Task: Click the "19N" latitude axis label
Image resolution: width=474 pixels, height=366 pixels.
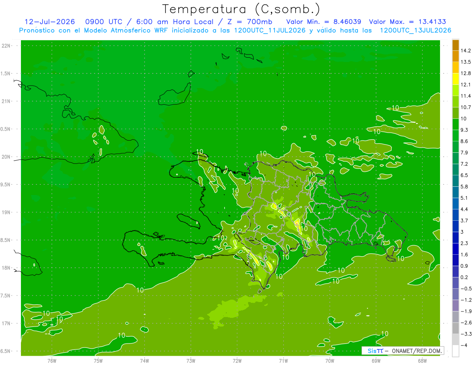Action: (6, 212)
